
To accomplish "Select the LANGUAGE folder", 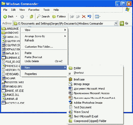I will (10, 28).
